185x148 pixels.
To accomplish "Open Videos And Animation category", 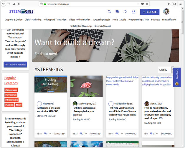I will pyautogui.click(x=80, y=20).
